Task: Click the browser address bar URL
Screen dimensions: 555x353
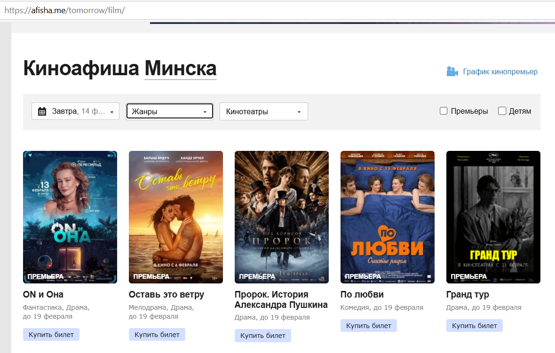Action: 65,10
